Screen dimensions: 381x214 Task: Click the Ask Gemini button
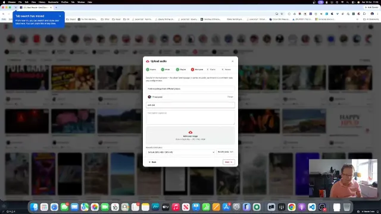(371, 8)
